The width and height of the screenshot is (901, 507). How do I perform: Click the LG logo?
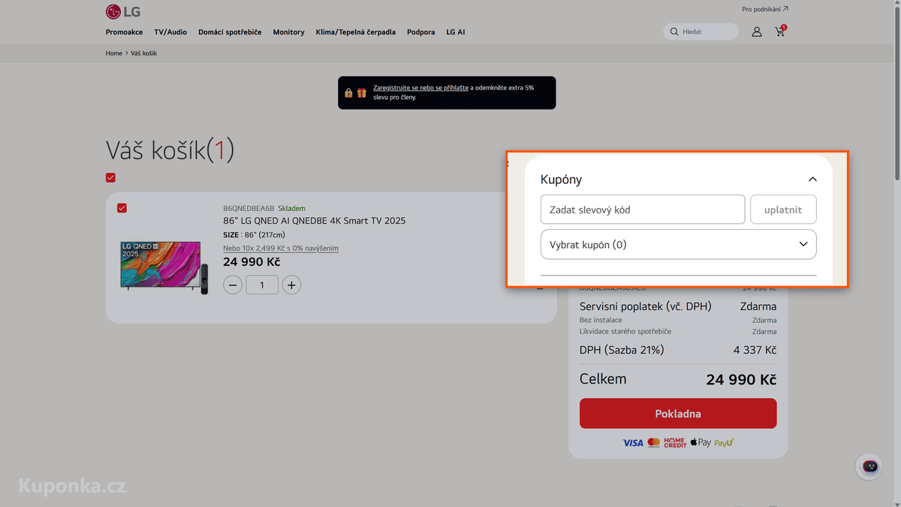pyautogui.click(x=123, y=11)
